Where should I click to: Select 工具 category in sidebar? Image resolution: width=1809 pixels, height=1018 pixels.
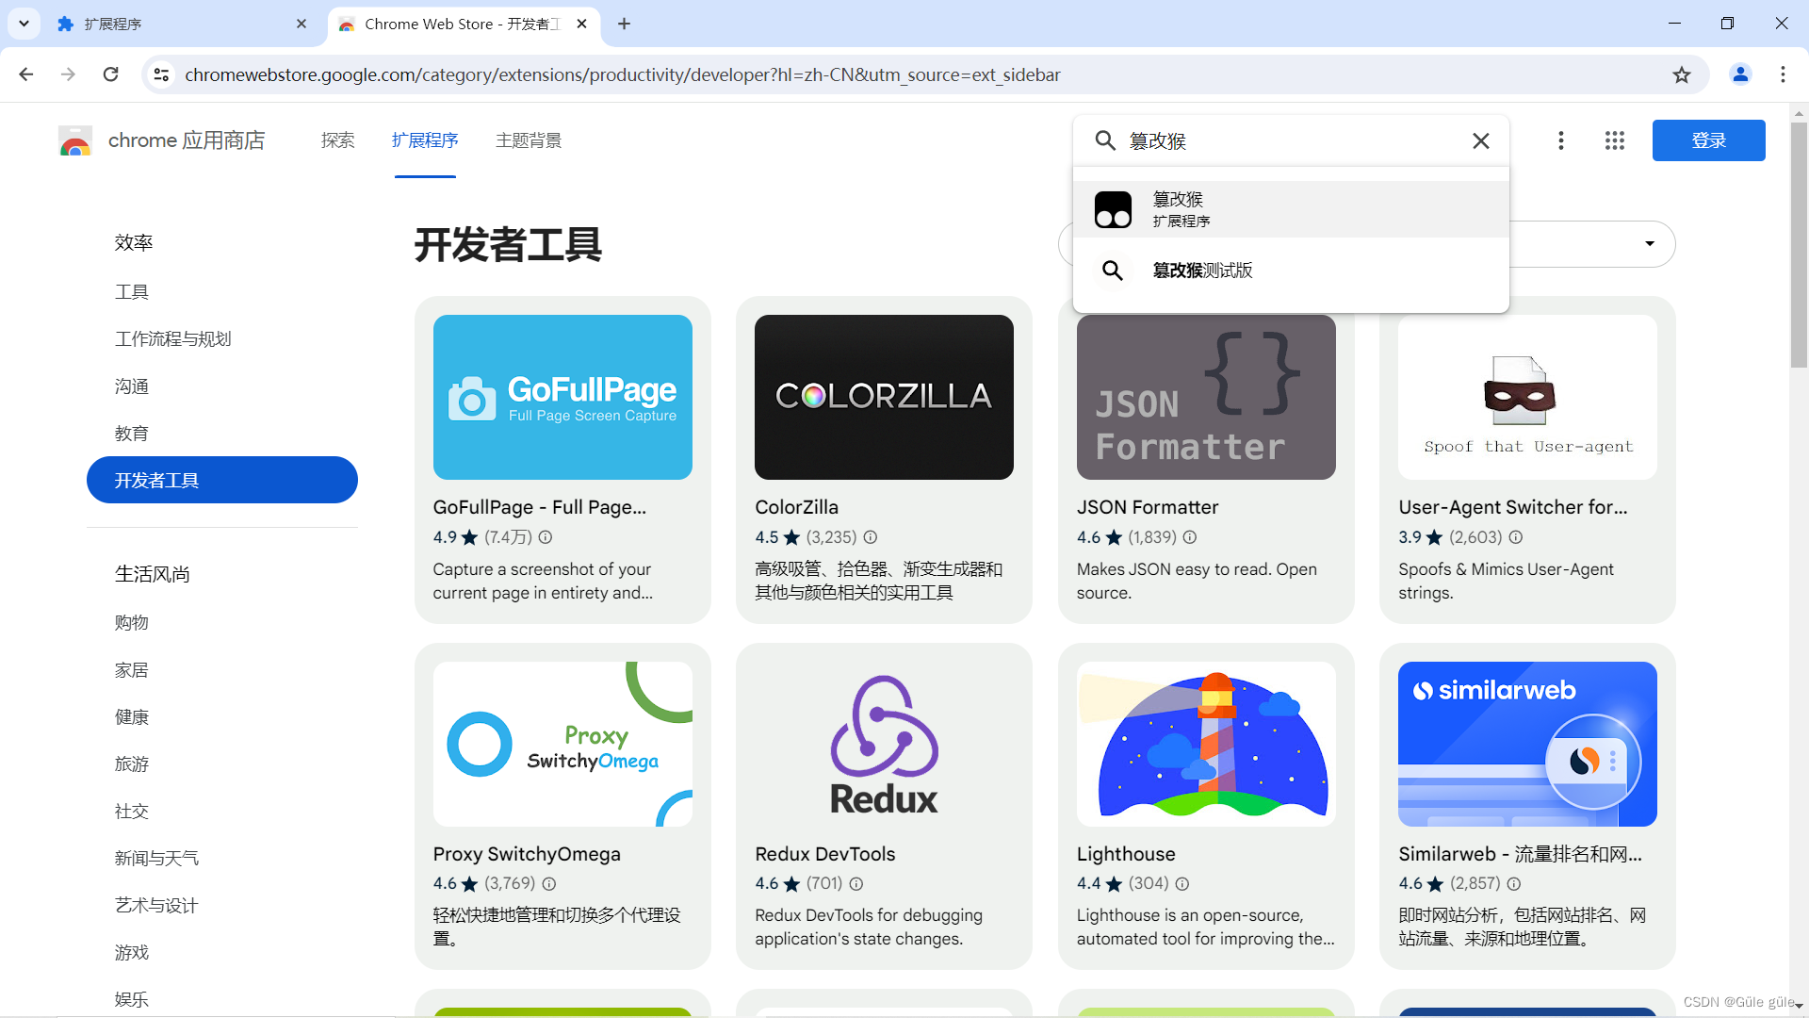tap(132, 292)
